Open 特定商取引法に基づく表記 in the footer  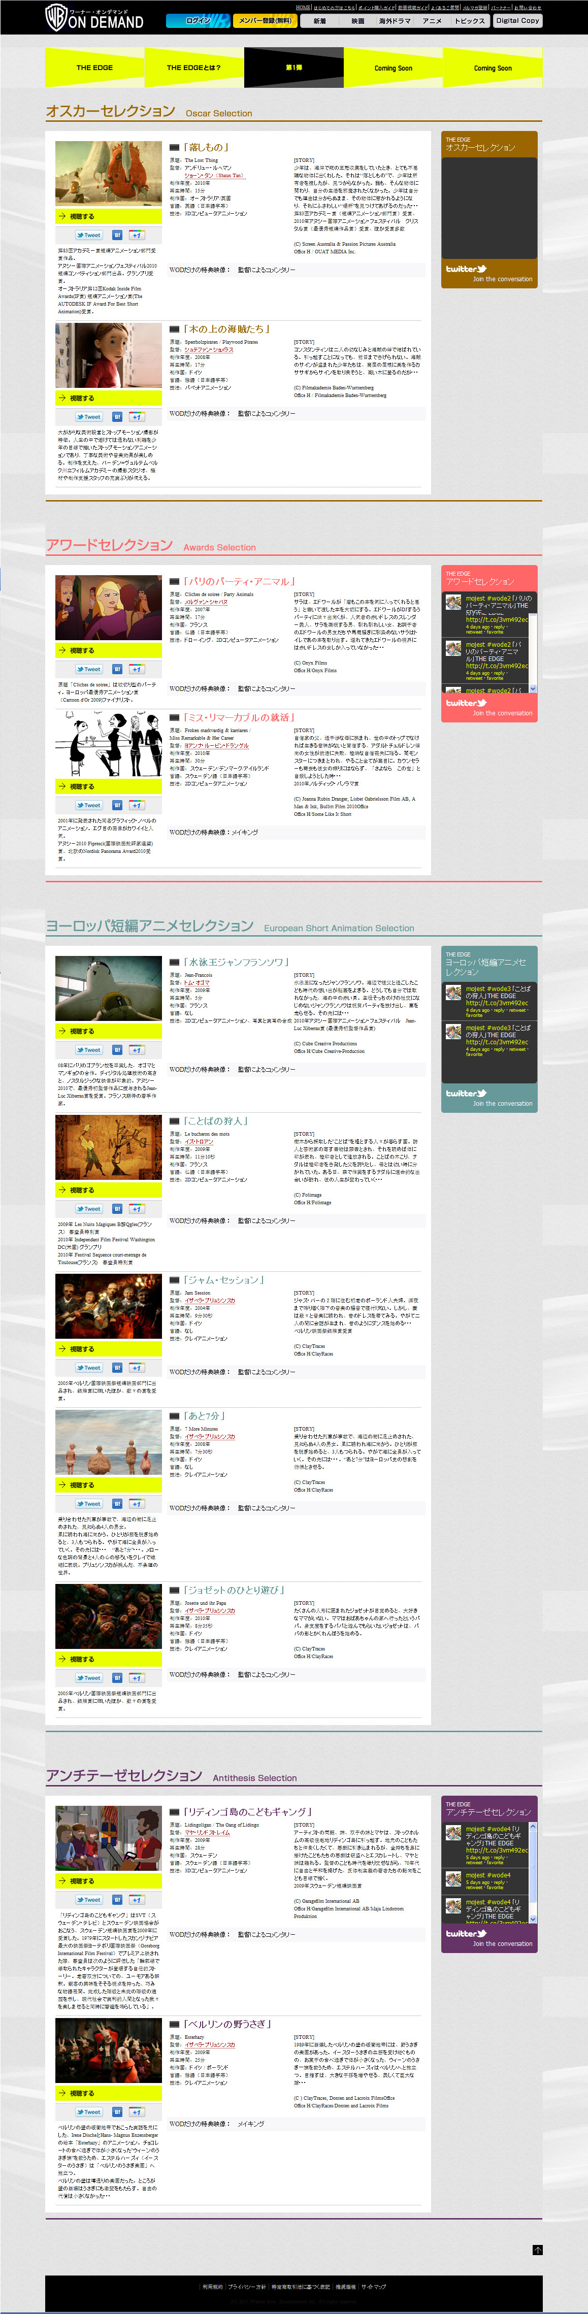point(300,2286)
